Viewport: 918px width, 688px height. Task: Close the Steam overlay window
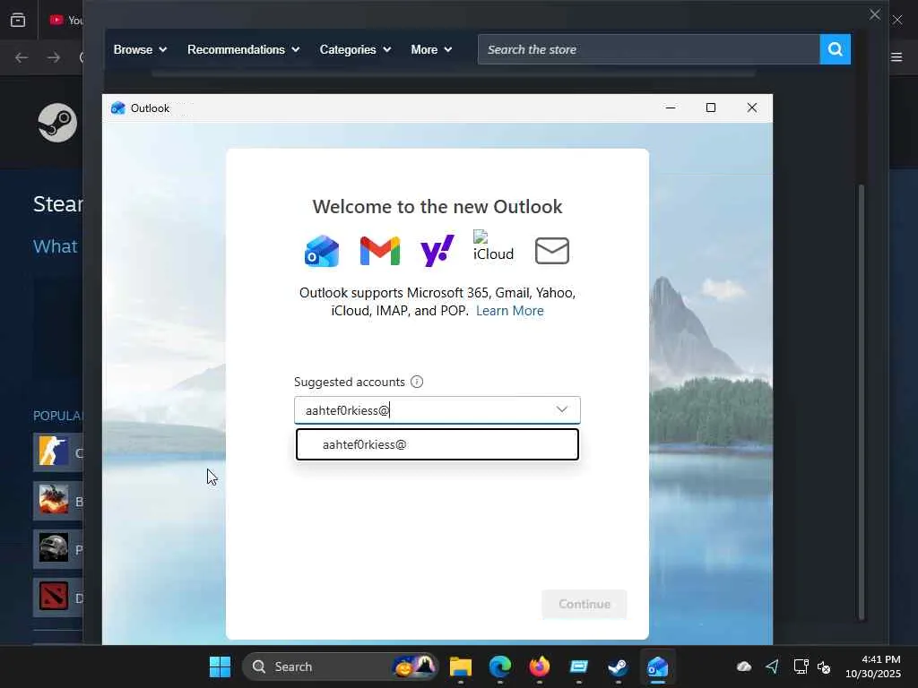pyautogui.click(x=875, y=14)
